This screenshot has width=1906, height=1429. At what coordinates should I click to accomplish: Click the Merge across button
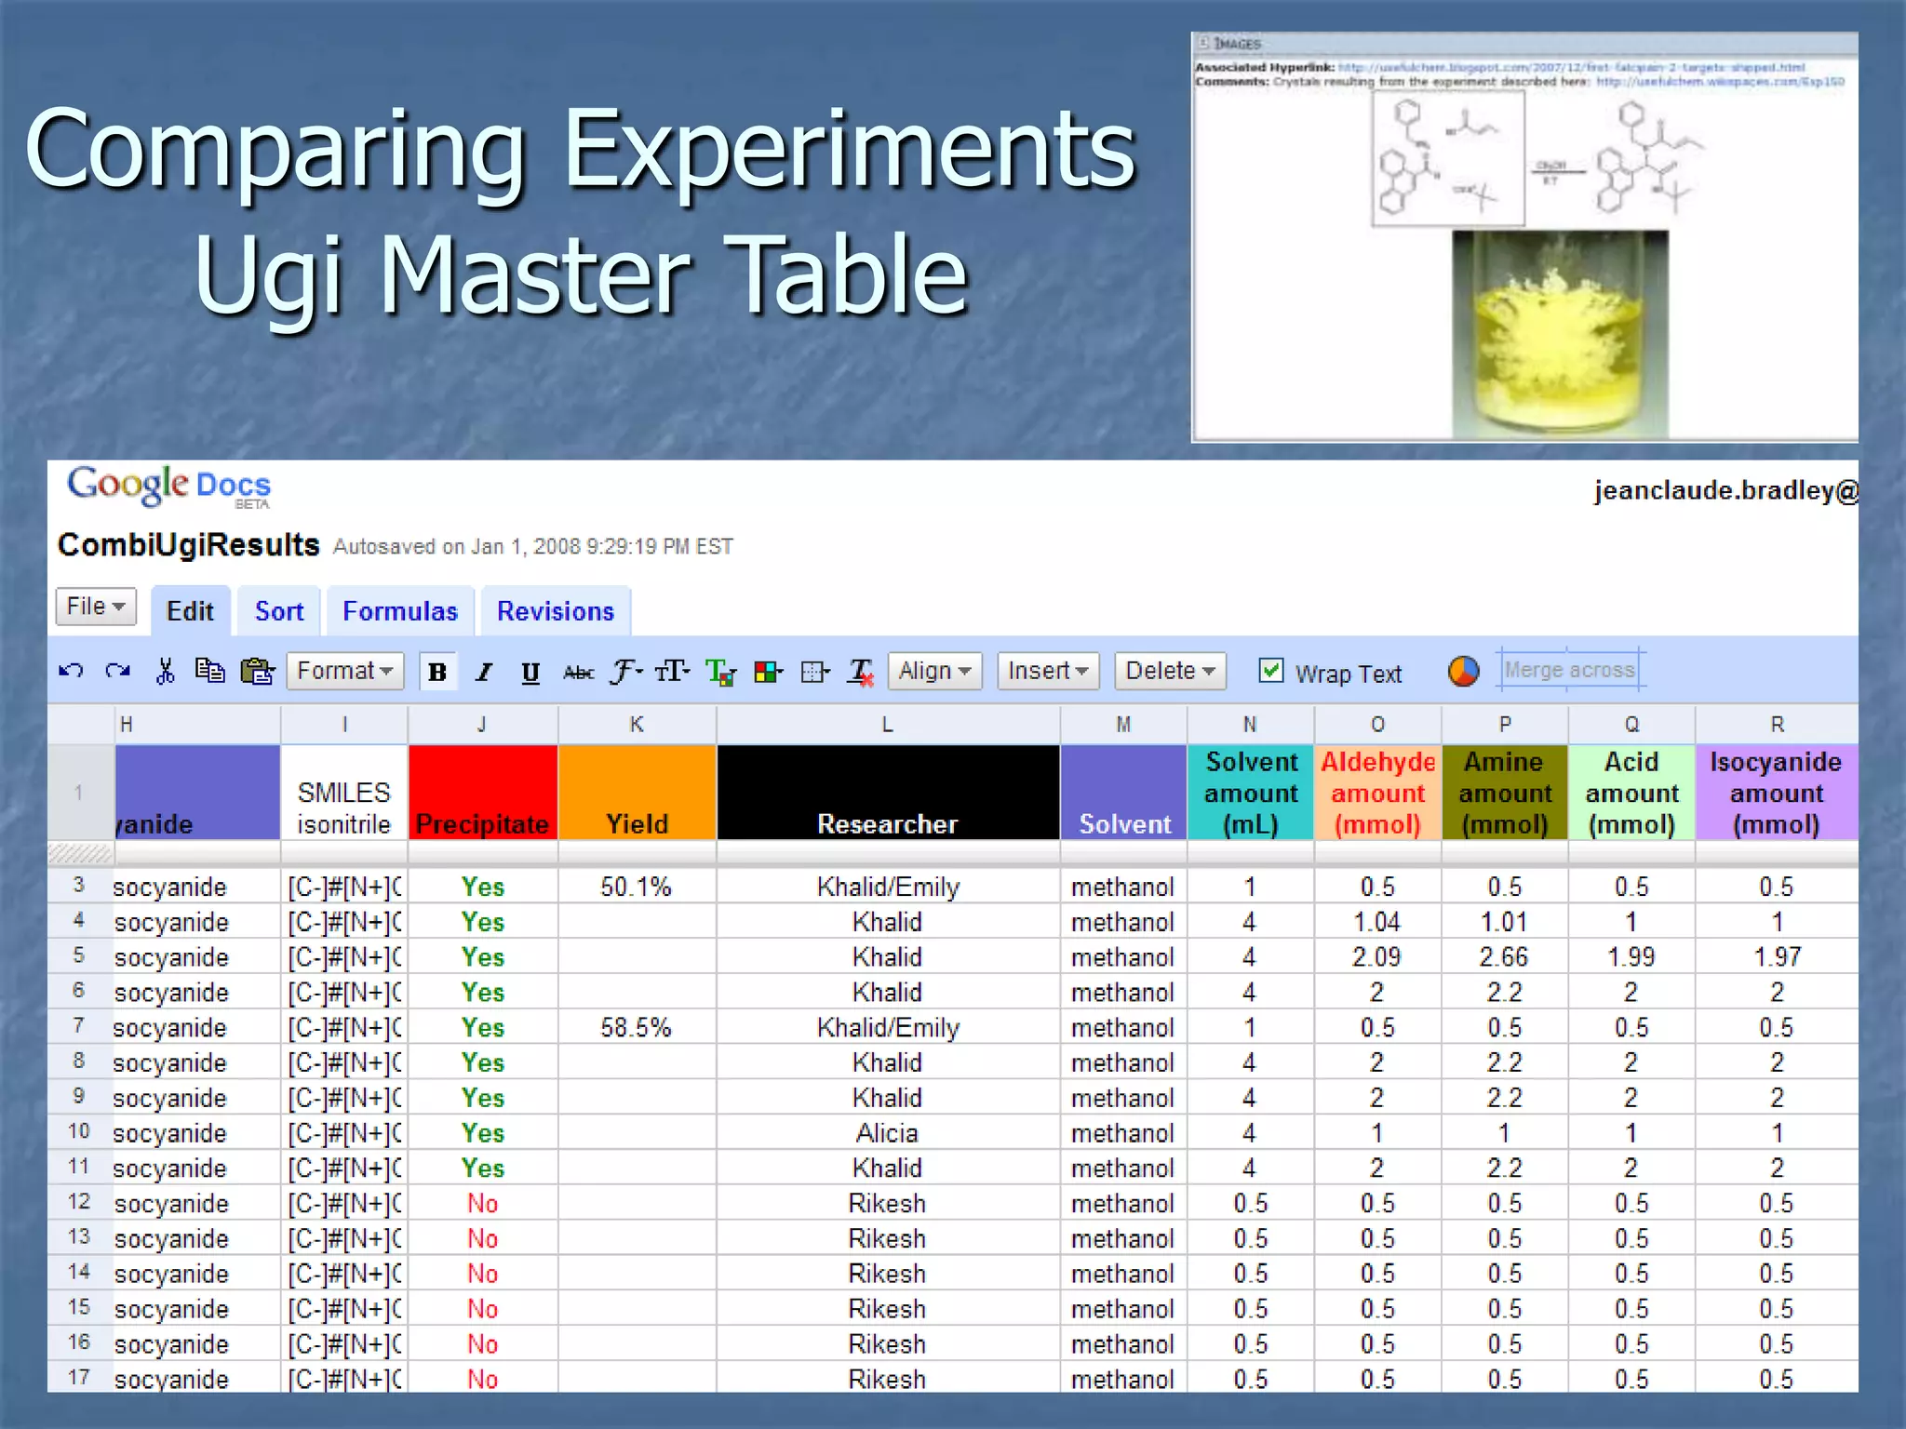[x=1569, y=670]
